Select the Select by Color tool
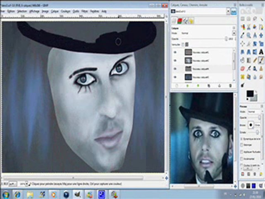The width and height of the screenshot is (265, 199). pos(243,27)
